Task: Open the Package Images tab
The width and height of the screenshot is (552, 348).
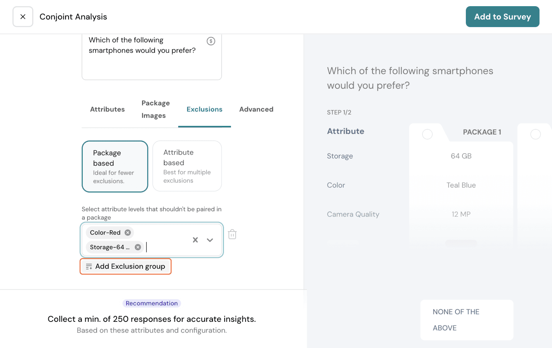Action: 155,109
